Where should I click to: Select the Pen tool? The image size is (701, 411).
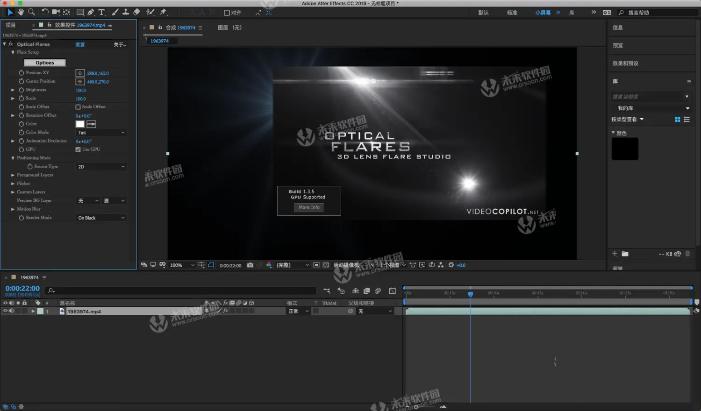click(x=91, y=12)
